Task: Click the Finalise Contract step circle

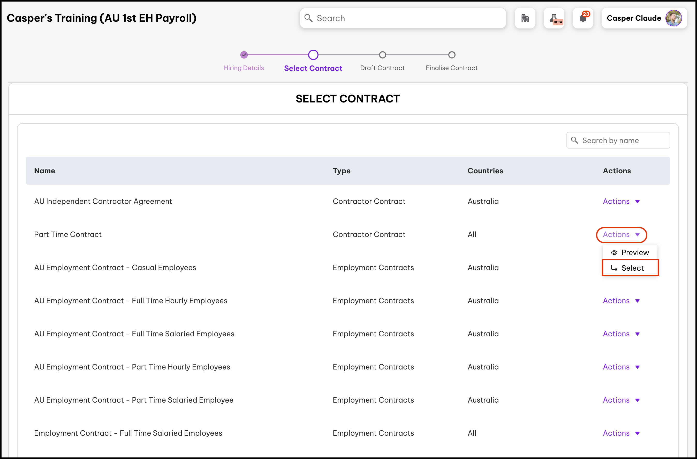Action: [x=452, y=55]
